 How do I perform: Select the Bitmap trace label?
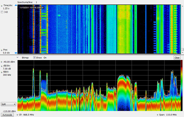pyautogui.click(x=25, y=58)
